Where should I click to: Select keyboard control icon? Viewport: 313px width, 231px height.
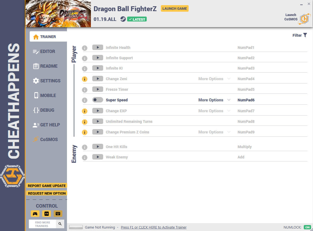point(58,214)
